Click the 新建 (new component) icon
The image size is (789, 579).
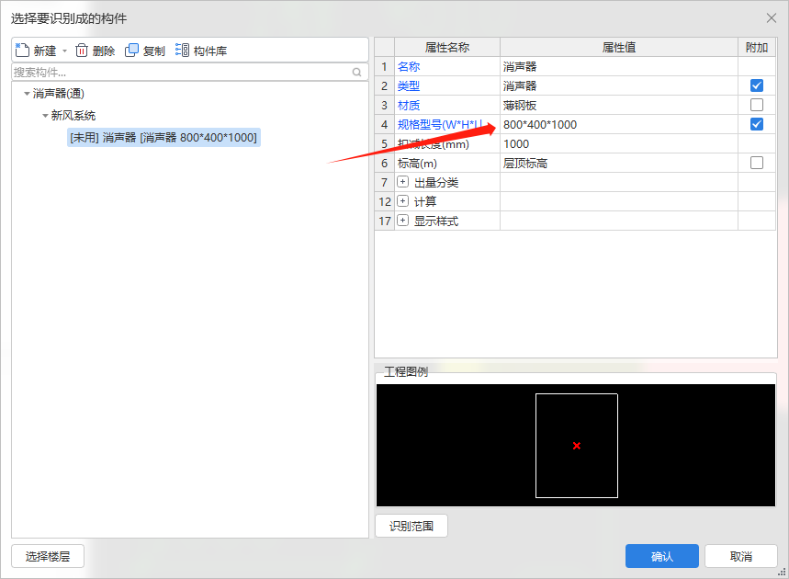pyautogui.click(x=22, y=50)
